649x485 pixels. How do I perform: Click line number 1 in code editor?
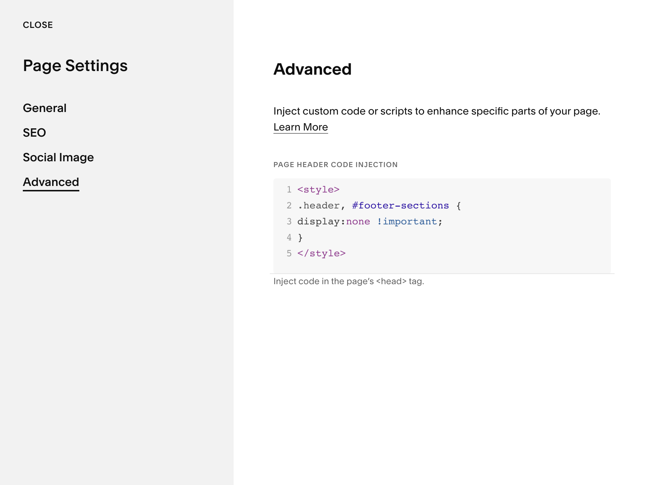pos(289,189)
